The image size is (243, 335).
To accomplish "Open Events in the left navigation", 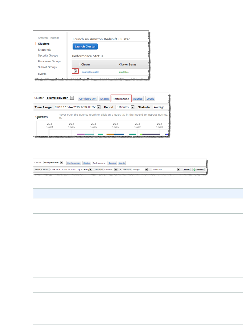I will point(42,74).
